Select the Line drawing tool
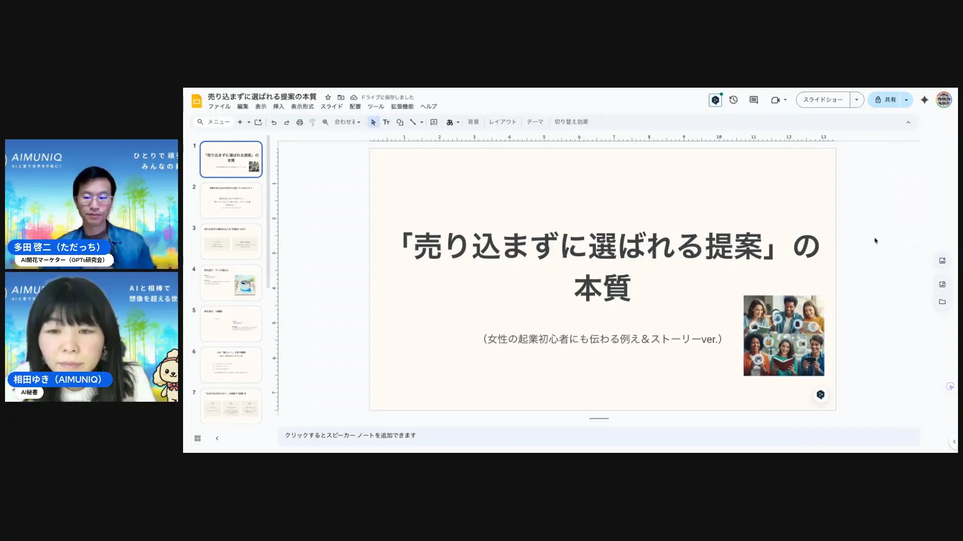The height and width of the screenshot is (541, 963). point(413,122)
